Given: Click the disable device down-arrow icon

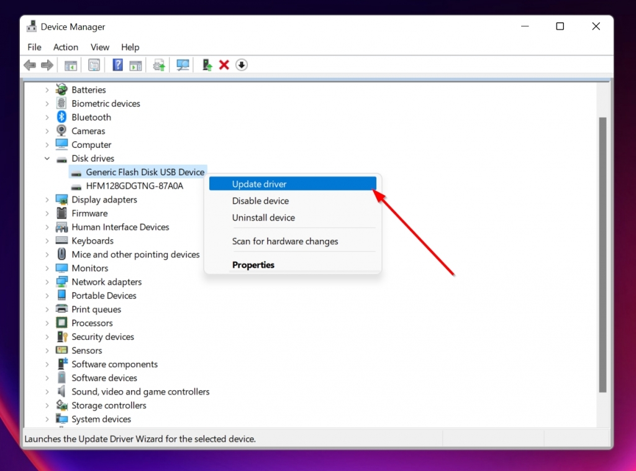Looking at the screenshot, I should click(x=242, y=65).
